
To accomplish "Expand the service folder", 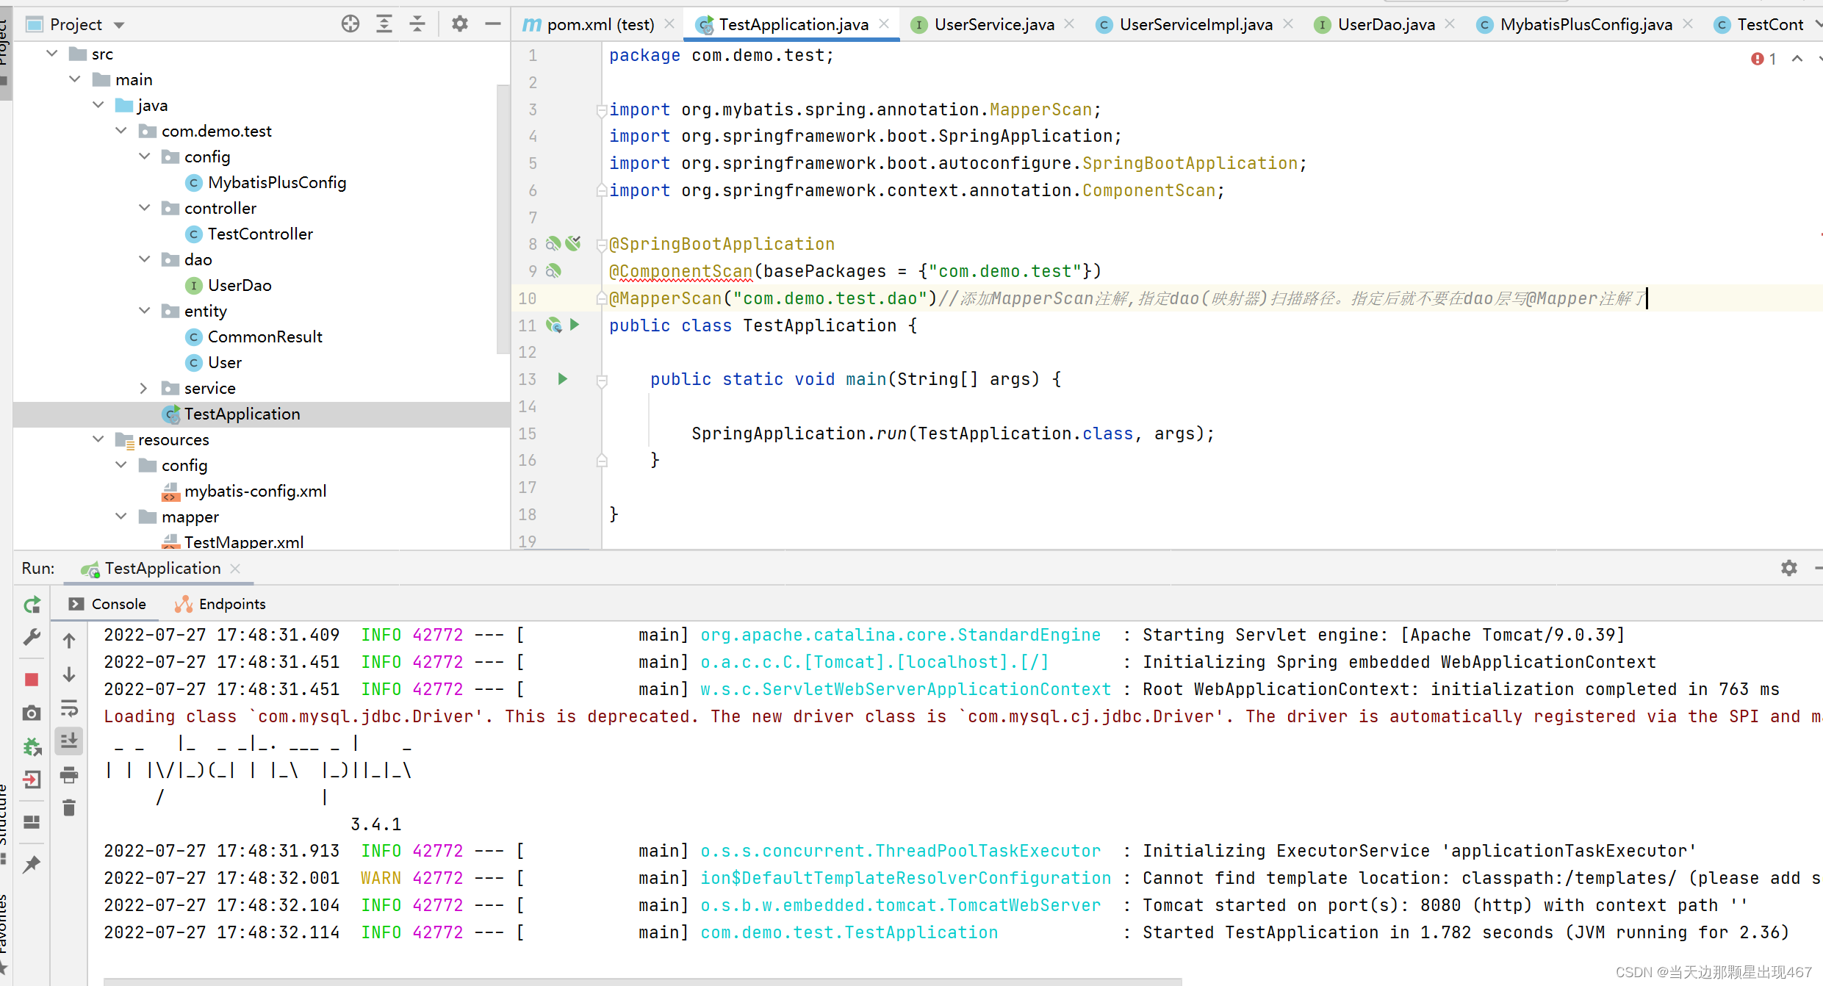I will tap(144, 388).
